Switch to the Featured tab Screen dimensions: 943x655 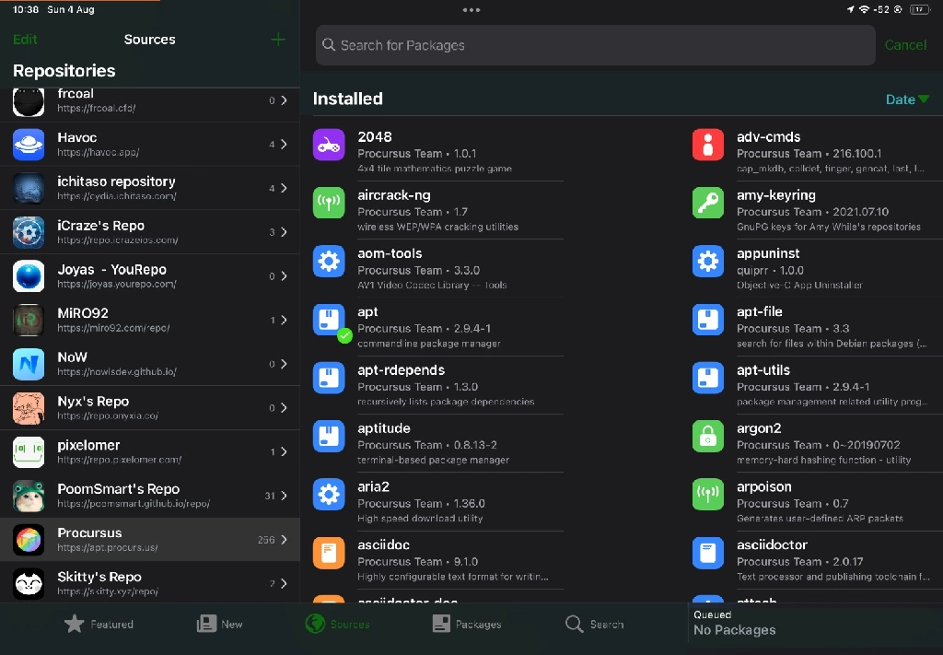point(99,625)
